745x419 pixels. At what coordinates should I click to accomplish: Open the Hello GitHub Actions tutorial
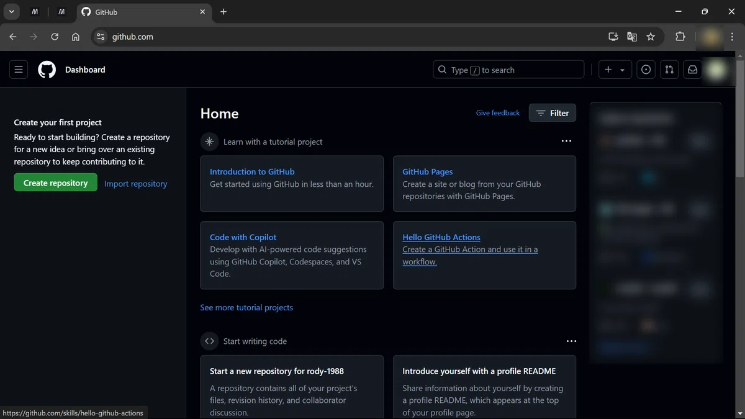(x=441, y=237)
